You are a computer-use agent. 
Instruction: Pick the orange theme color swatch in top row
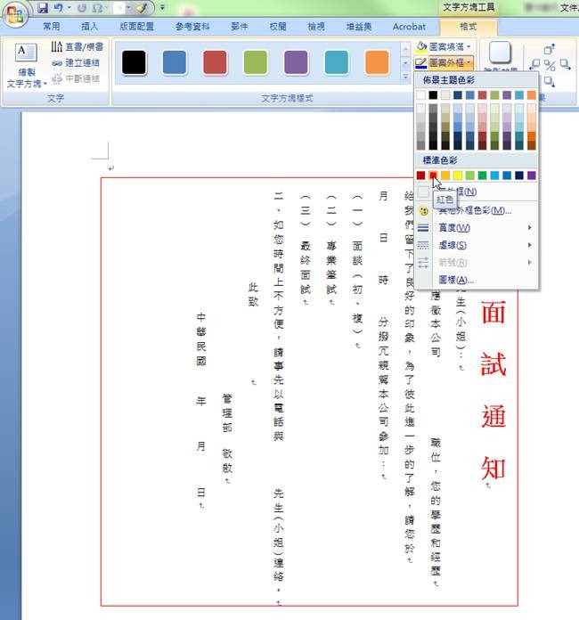532,95
